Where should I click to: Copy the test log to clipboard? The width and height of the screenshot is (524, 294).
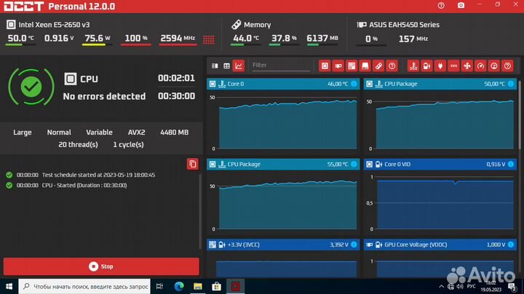click(192, 164)
